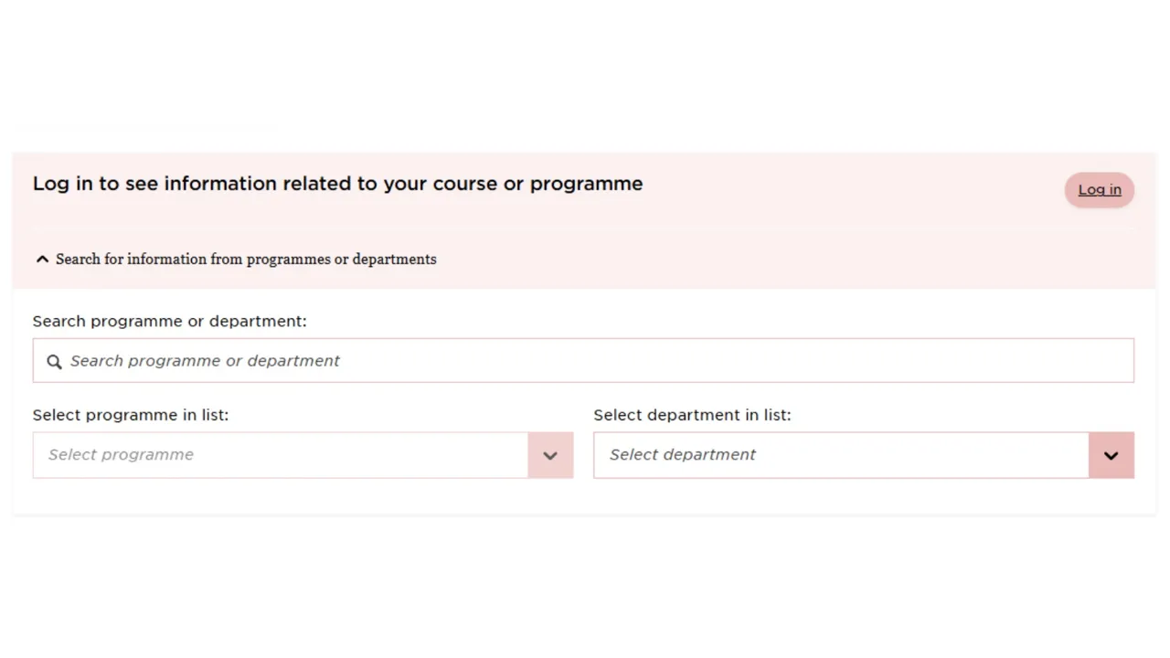1170x658 pixels.
Task: Select the search icon inside the search field
Action: pyautogui.click(x=54, y=361)
